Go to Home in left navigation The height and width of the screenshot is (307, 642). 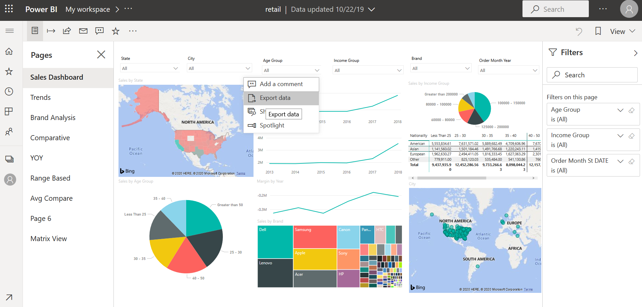tap(9, 51)
